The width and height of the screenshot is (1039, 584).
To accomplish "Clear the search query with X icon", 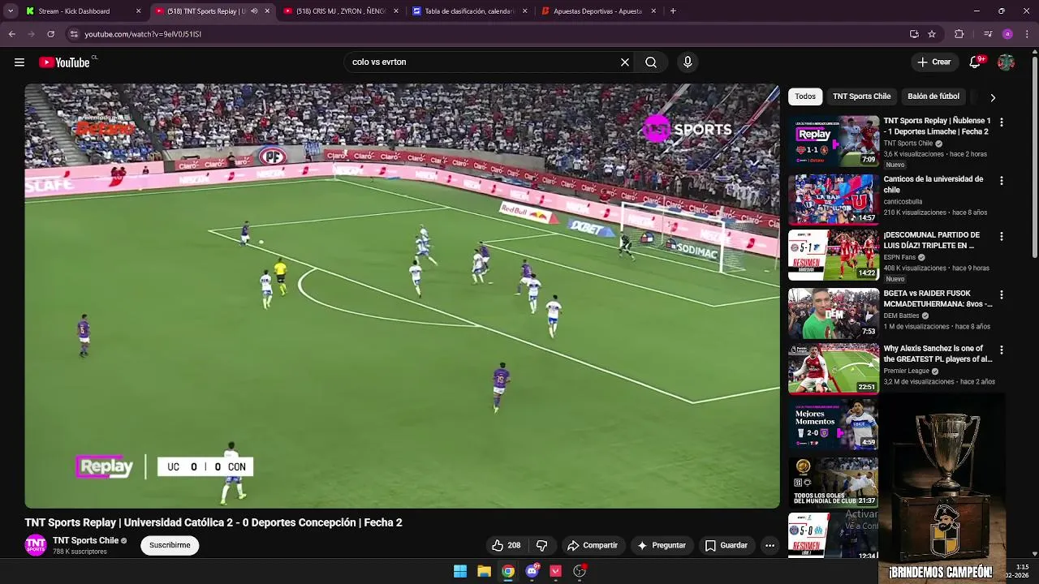I will 625,62.
